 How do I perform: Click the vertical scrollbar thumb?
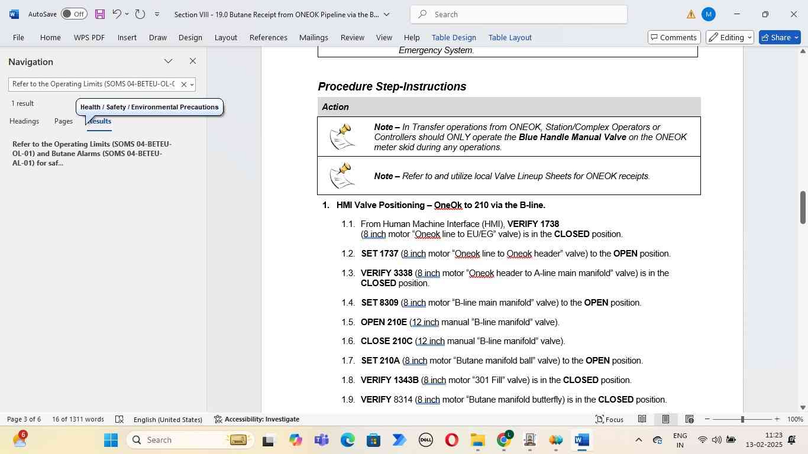pos(803,207)
